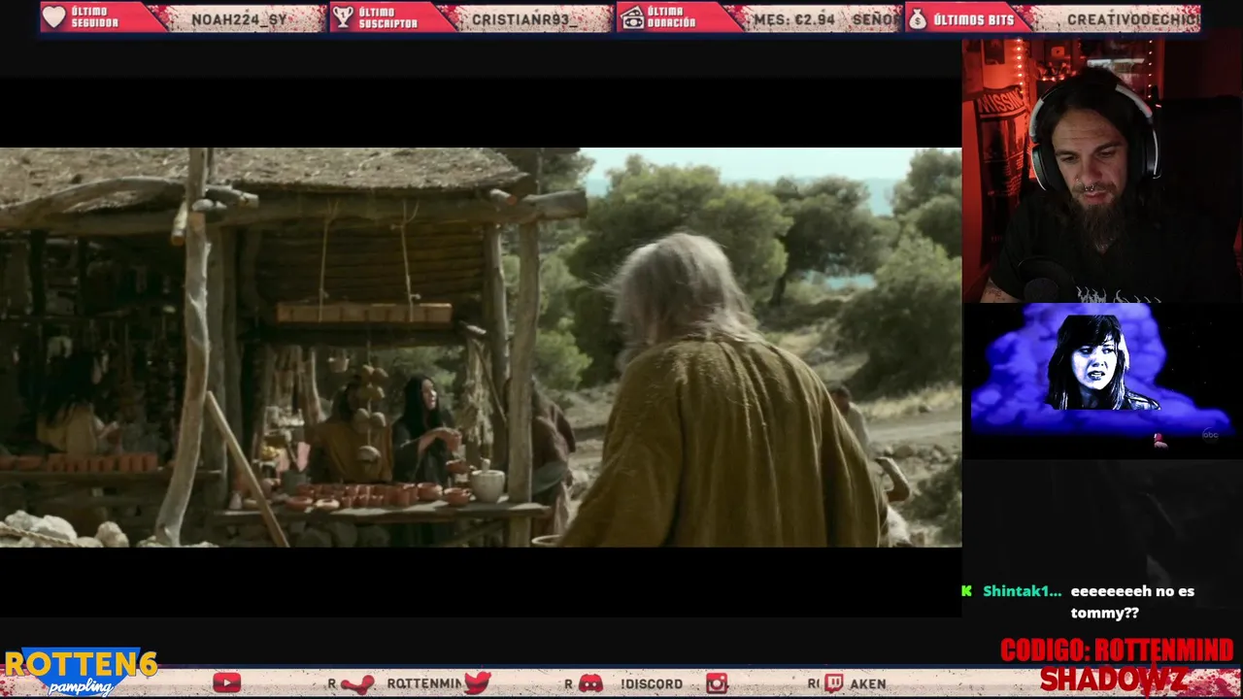Click the YouTube icon in bottom ticker
This screenshot has height=699, width=1243.
[x=226, y=683]
